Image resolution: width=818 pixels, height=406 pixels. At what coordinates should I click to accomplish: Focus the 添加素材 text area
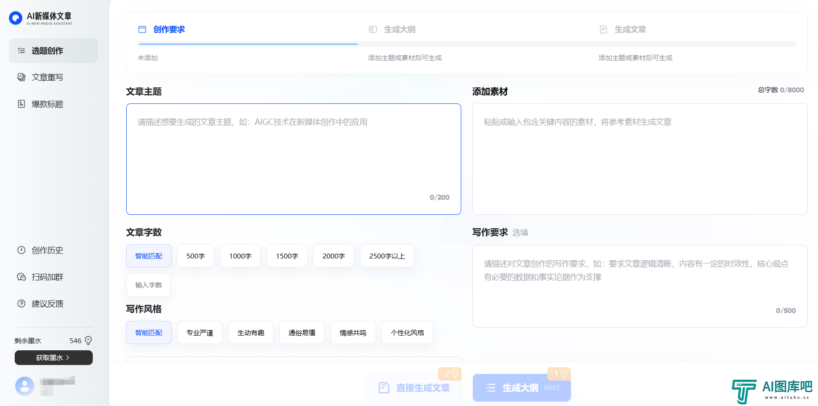(x=640, y=159)
